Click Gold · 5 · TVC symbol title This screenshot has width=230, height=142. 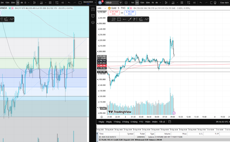point(118,8)
